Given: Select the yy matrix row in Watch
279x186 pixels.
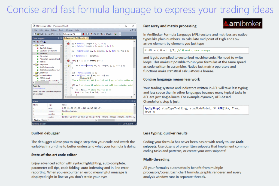Looking at the screenshot, I should (83, 117).
